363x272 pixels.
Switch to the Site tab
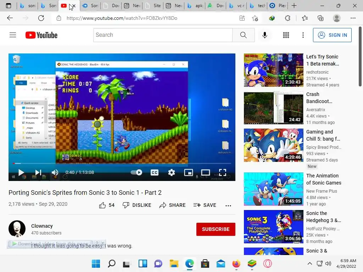point(153,6)
